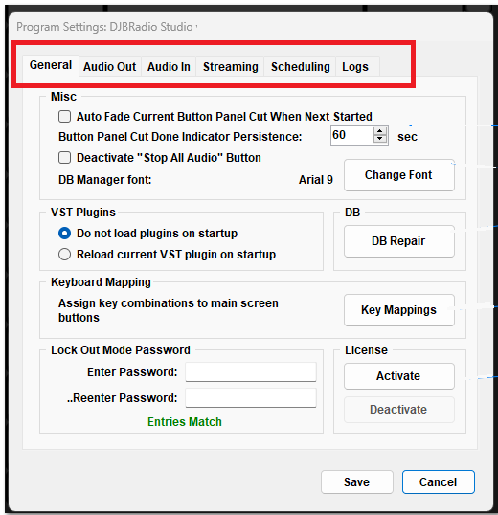498x515 pixels.
Task: Go to the Scheduling tab
Action: 300,67
